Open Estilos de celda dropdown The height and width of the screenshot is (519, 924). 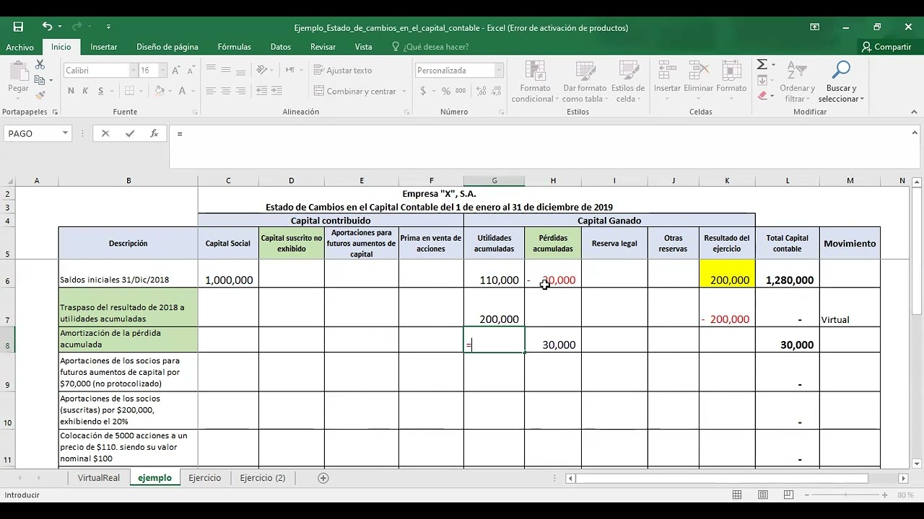628,81
